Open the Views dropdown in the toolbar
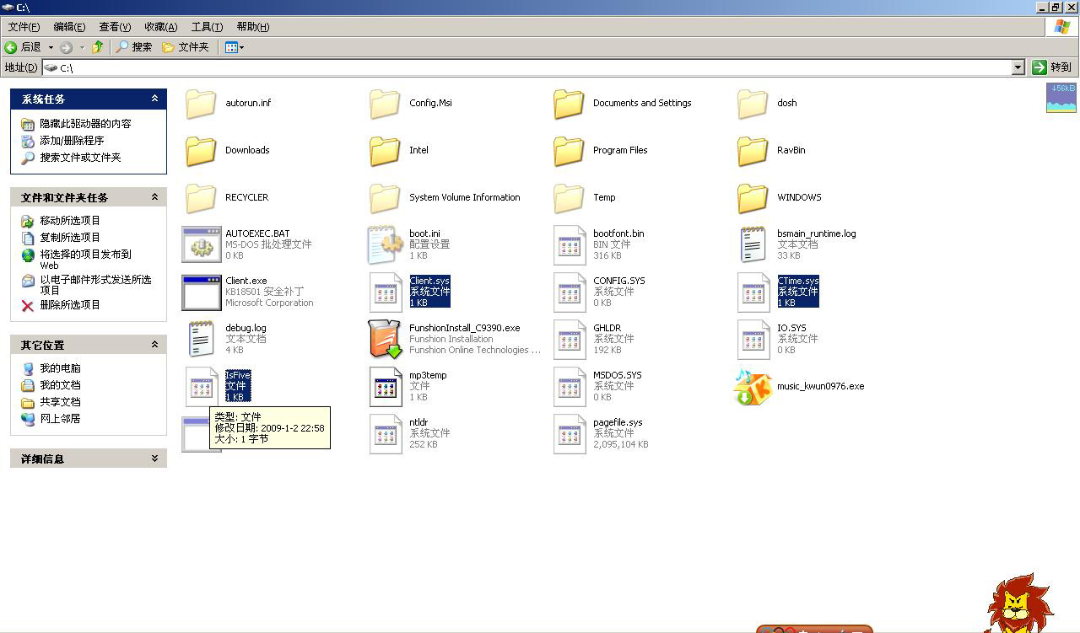 click(235, 47)
